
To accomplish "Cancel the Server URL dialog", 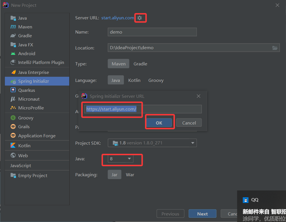I will coord(189,123).
